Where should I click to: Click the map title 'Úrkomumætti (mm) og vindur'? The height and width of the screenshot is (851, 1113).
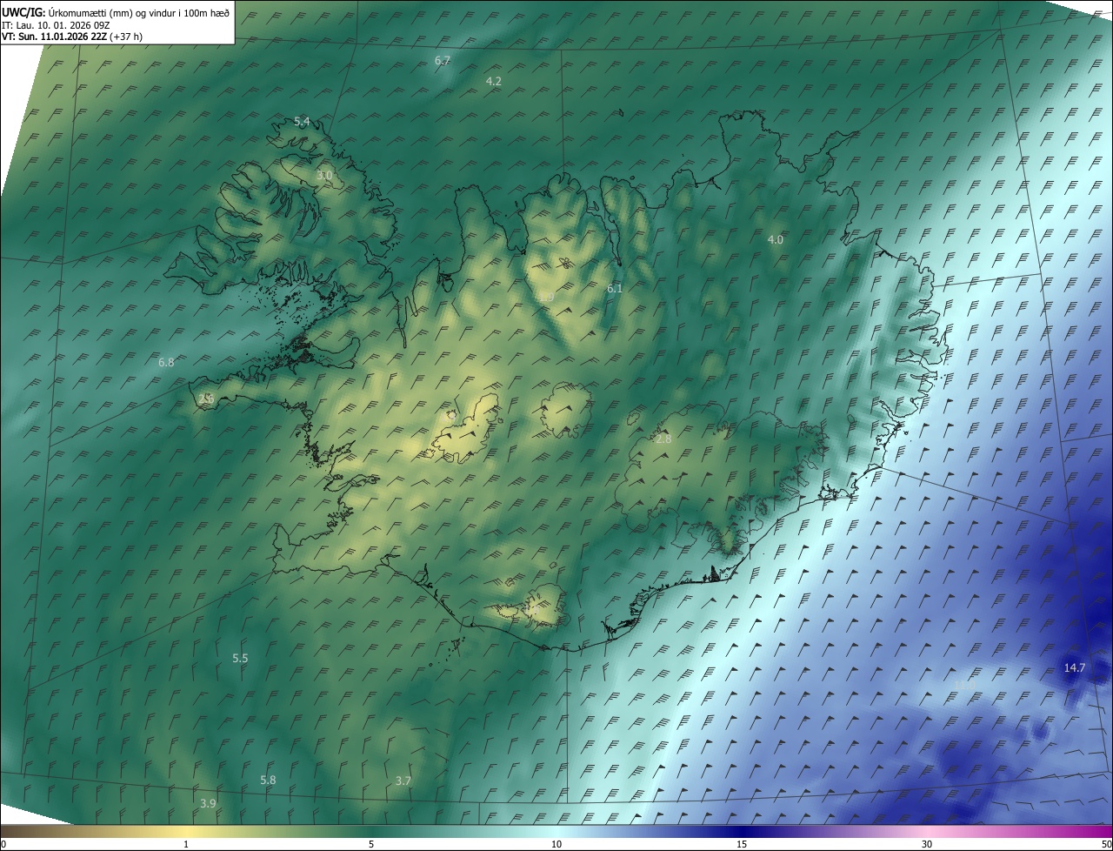[x=114, y=12]
